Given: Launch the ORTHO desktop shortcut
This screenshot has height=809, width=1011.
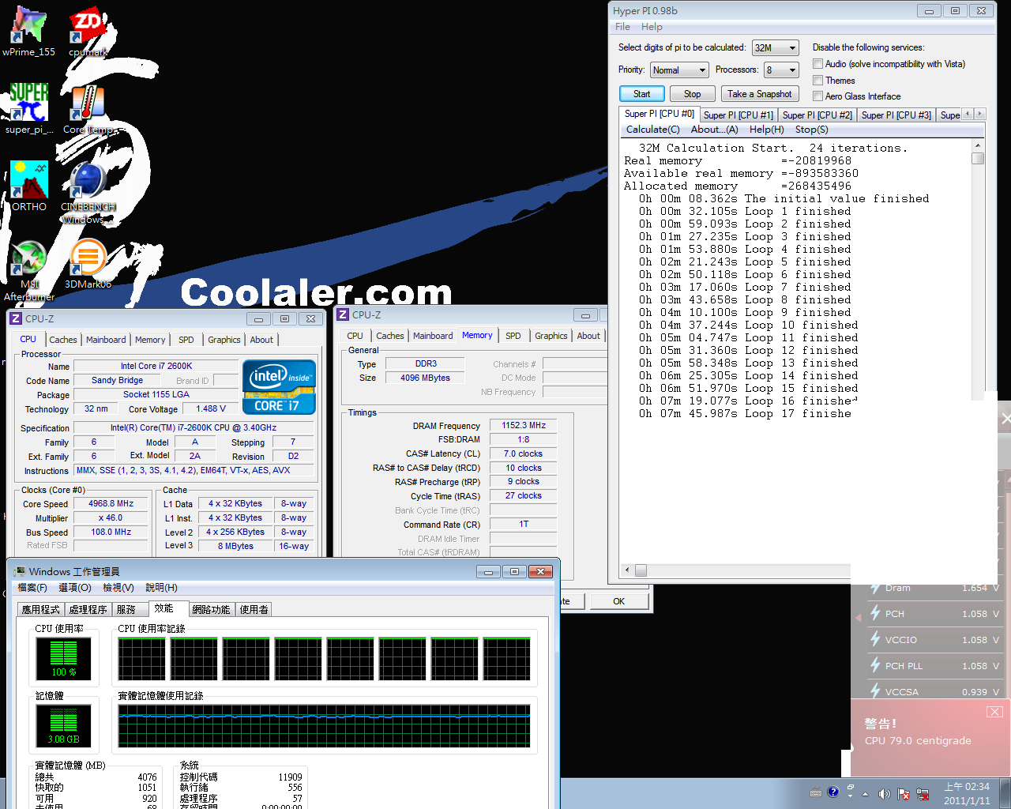Looking at the screenshot, I should point(28,186).
